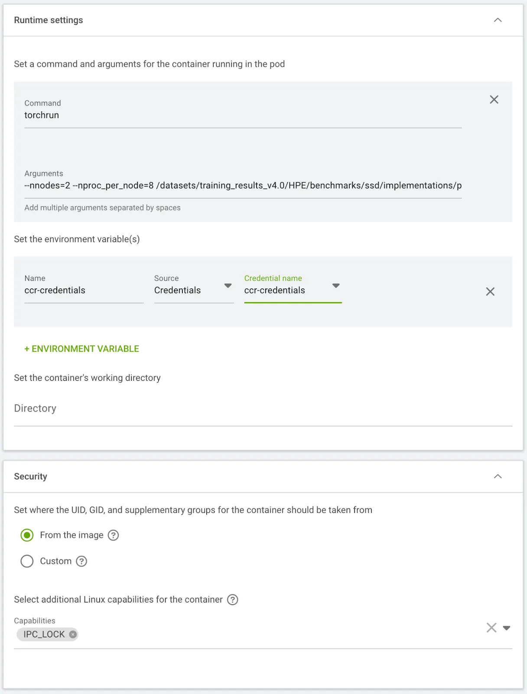The height and width of the screenshot is (694, 527).
Task: Remove the command and arguments section
Action: tap(494, 100)
